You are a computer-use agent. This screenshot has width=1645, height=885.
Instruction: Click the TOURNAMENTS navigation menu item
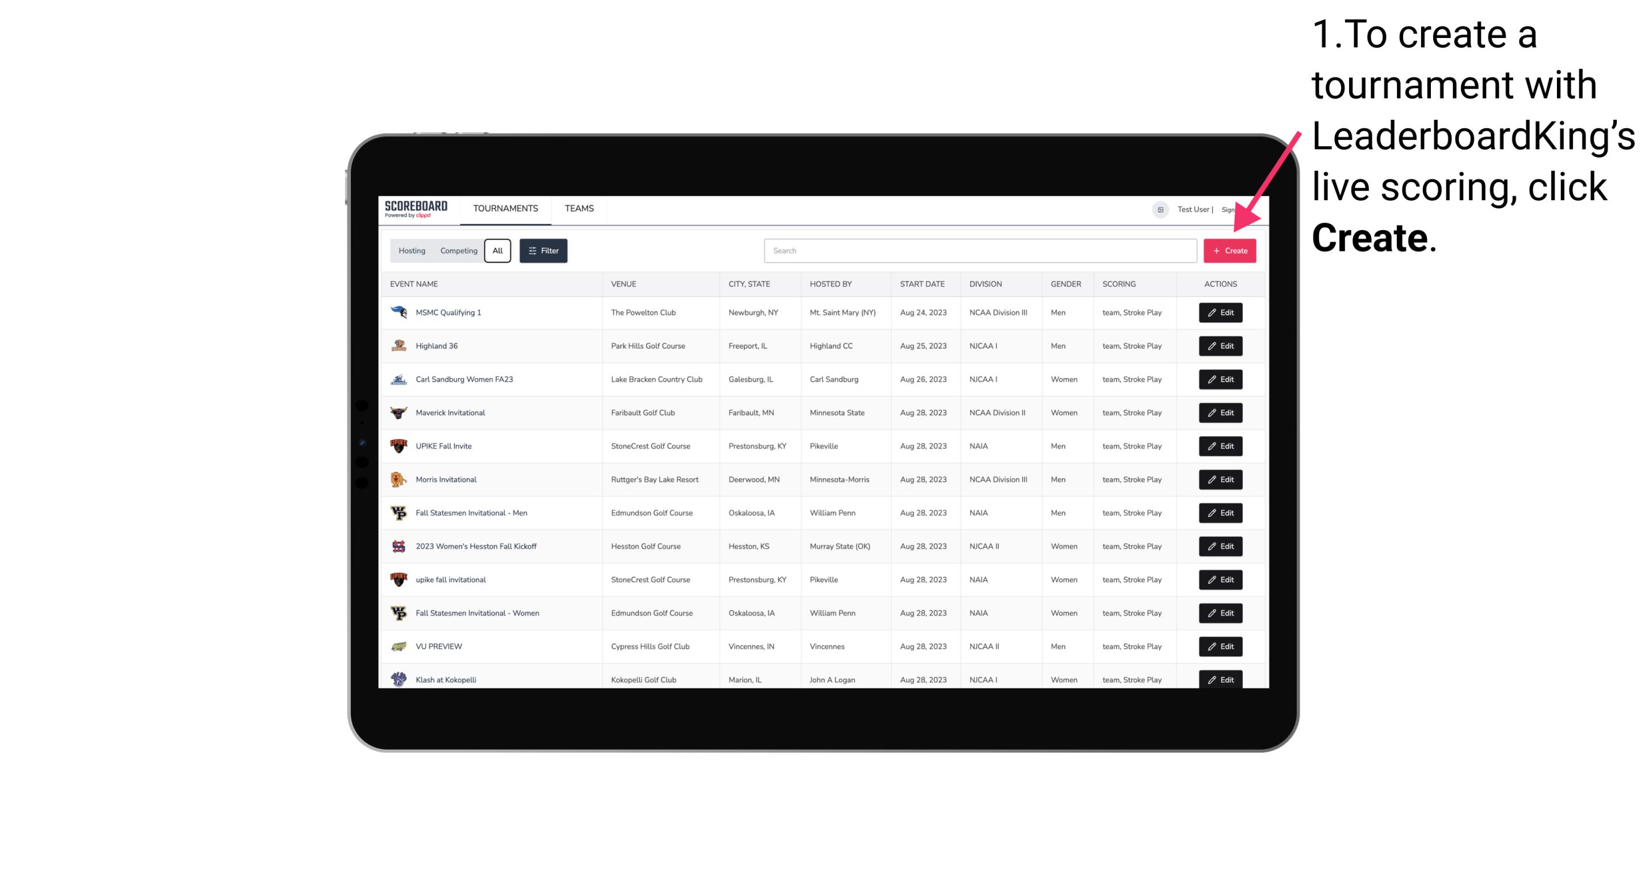tap(505, 208)
